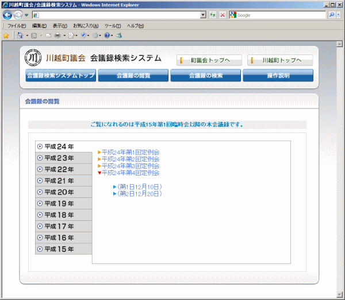
Task: Open the 表示(V) menu
Action: [60, 26]
